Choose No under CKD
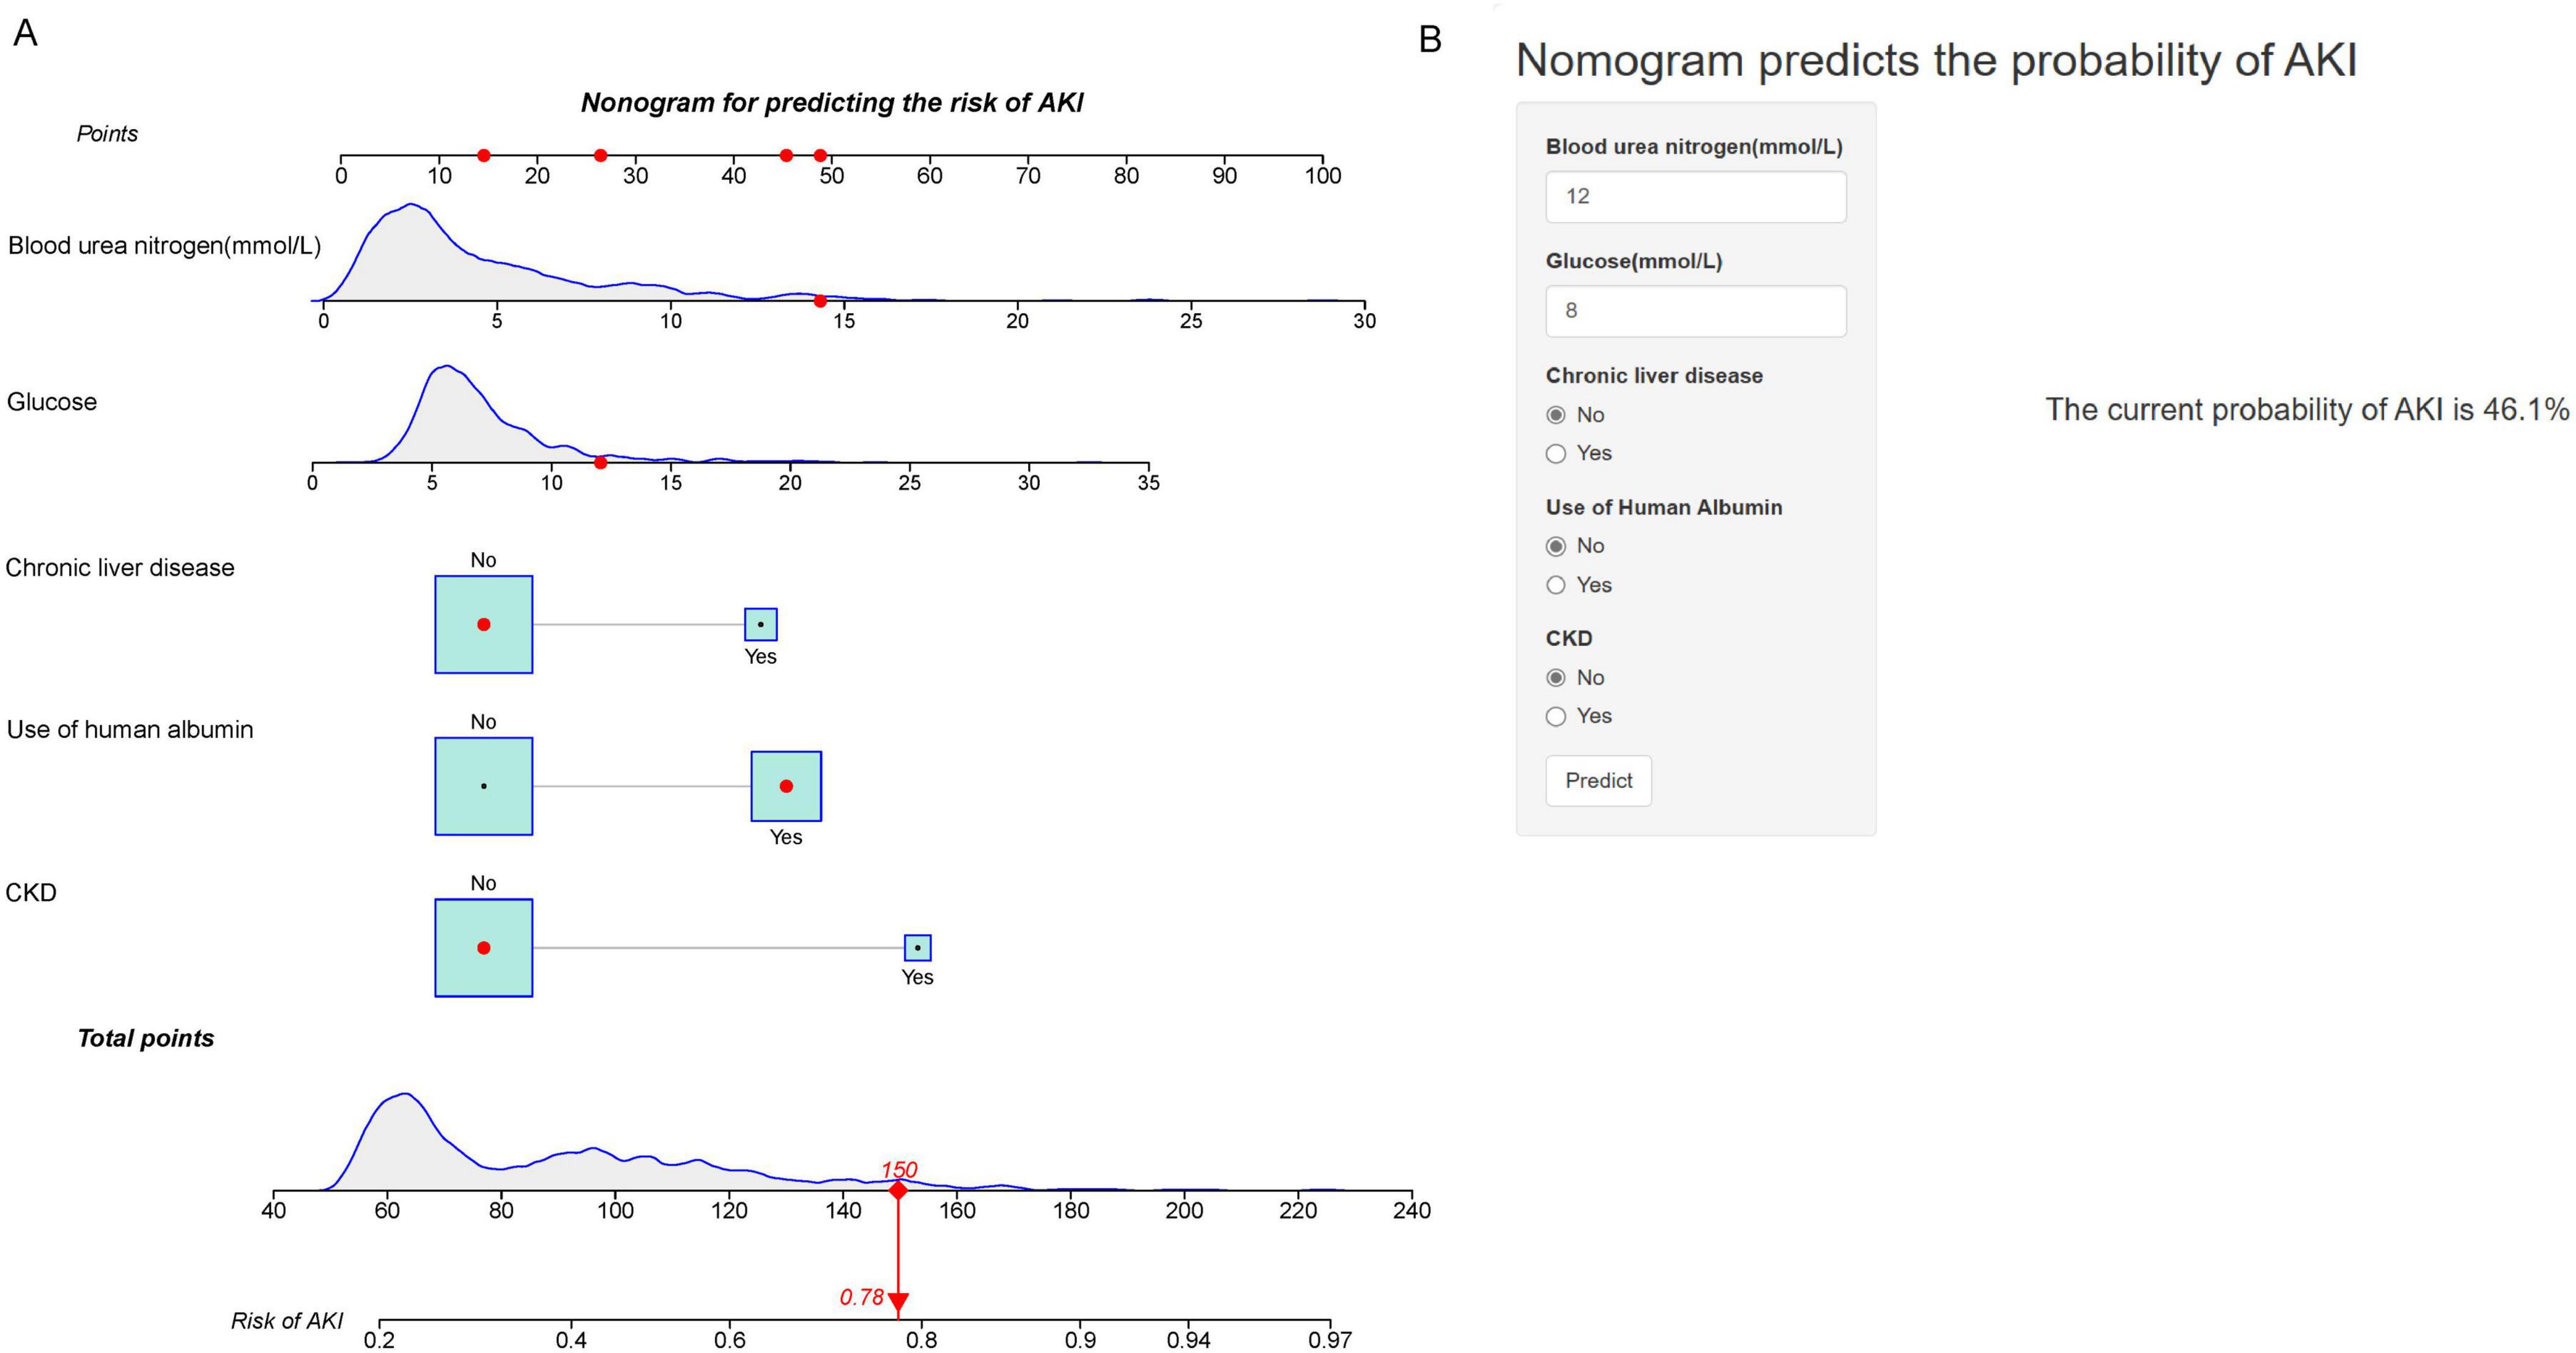2576x1353 pixels. pyautogui.click(x=1555, y=677)
